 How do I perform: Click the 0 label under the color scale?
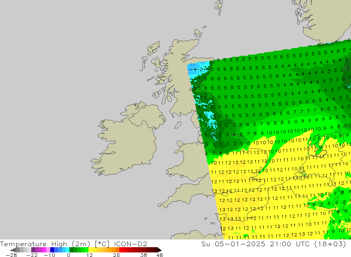point(68,255)
